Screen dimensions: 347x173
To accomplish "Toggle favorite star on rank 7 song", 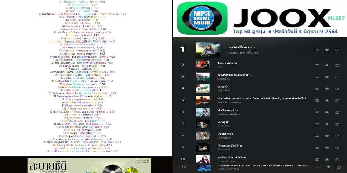I will [327, 124].
